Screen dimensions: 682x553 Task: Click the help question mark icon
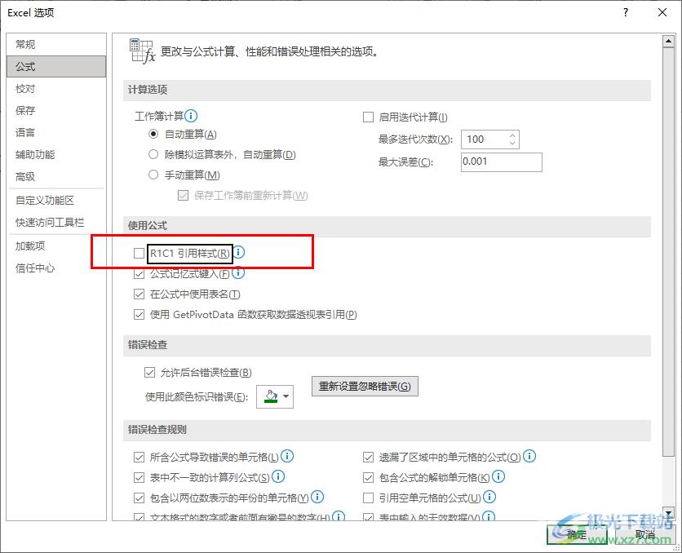[626, 12]
